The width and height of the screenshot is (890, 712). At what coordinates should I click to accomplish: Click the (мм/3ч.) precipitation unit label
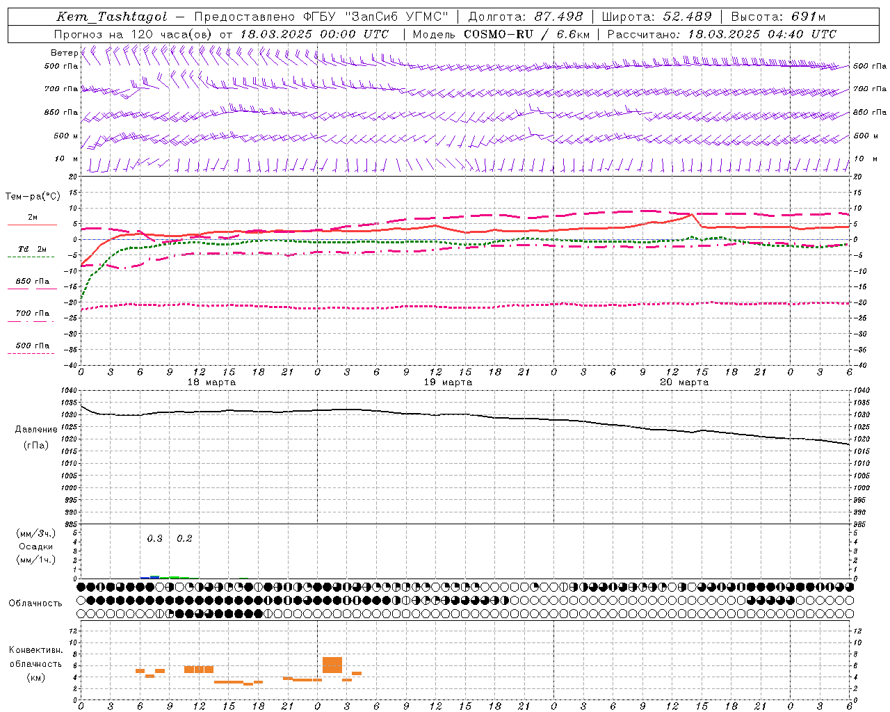[x=36, y=533]
